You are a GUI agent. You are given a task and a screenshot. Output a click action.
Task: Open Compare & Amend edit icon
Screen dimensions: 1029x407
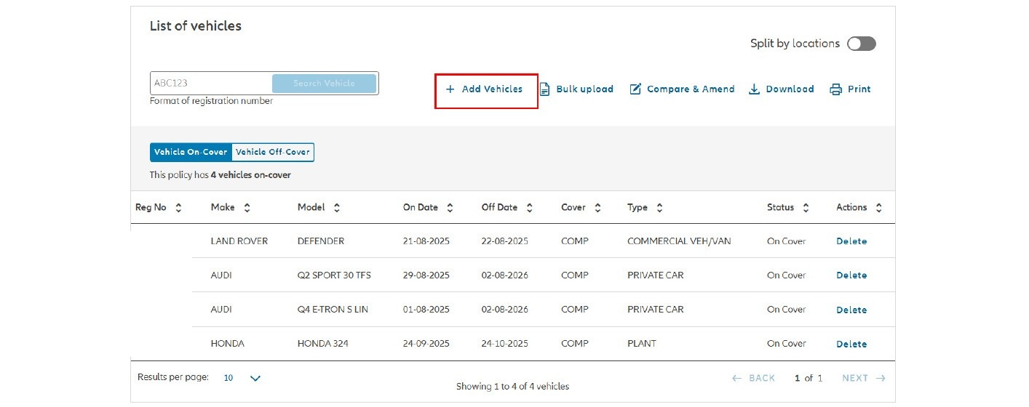[635, 89]
